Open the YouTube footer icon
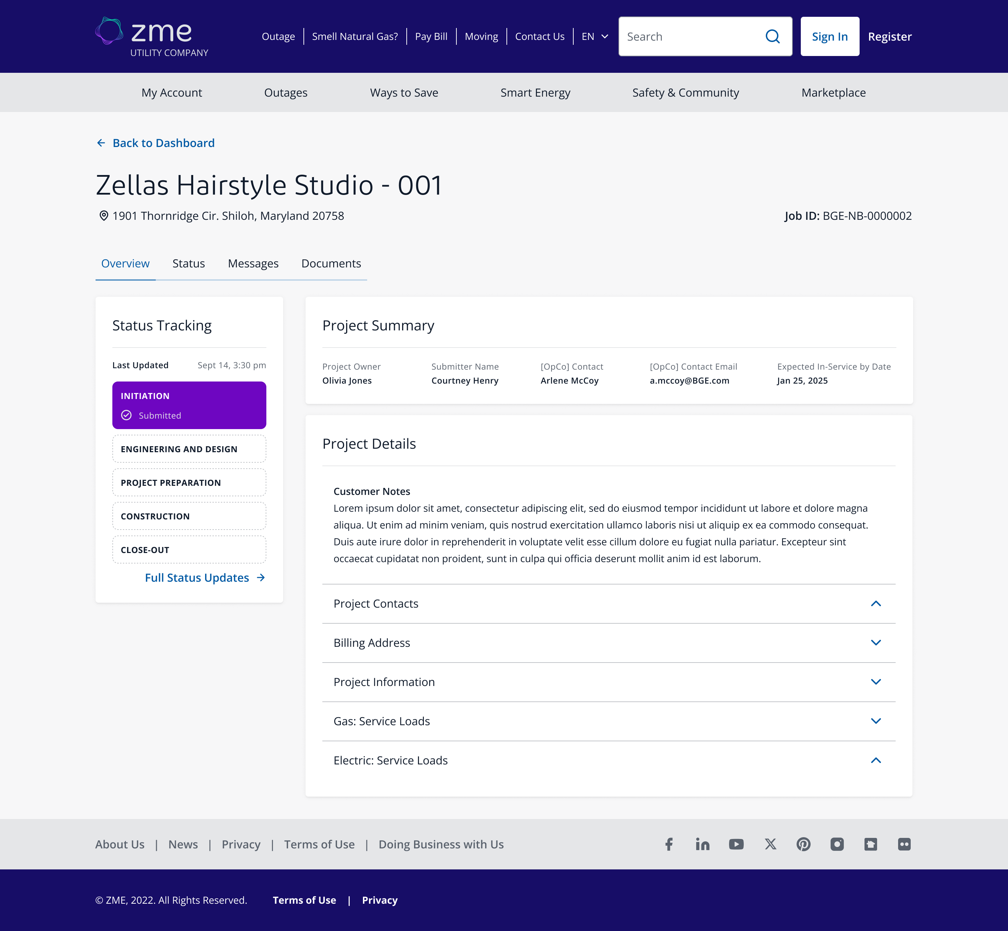The image size is (1008, 931). coord(736,844)
